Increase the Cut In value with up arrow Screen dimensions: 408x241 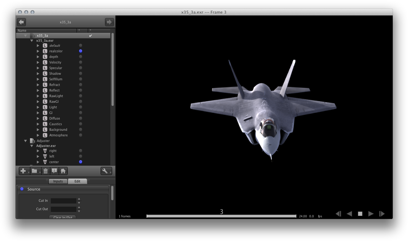(x=79, y=199)
